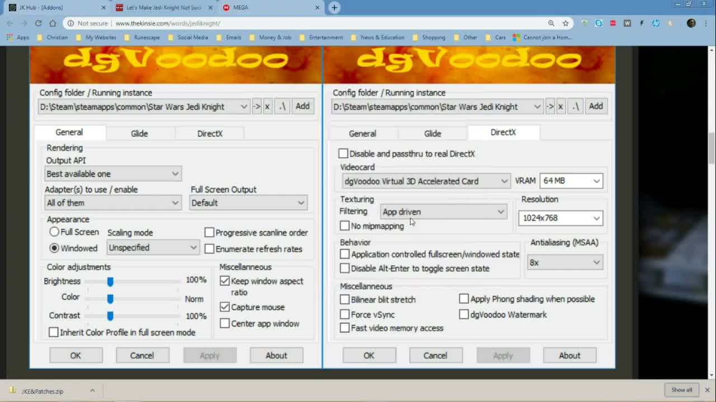Screen dimensions: 716x402
Task: Open the Entertainment bookmark folder
Action: pos(321,37)
